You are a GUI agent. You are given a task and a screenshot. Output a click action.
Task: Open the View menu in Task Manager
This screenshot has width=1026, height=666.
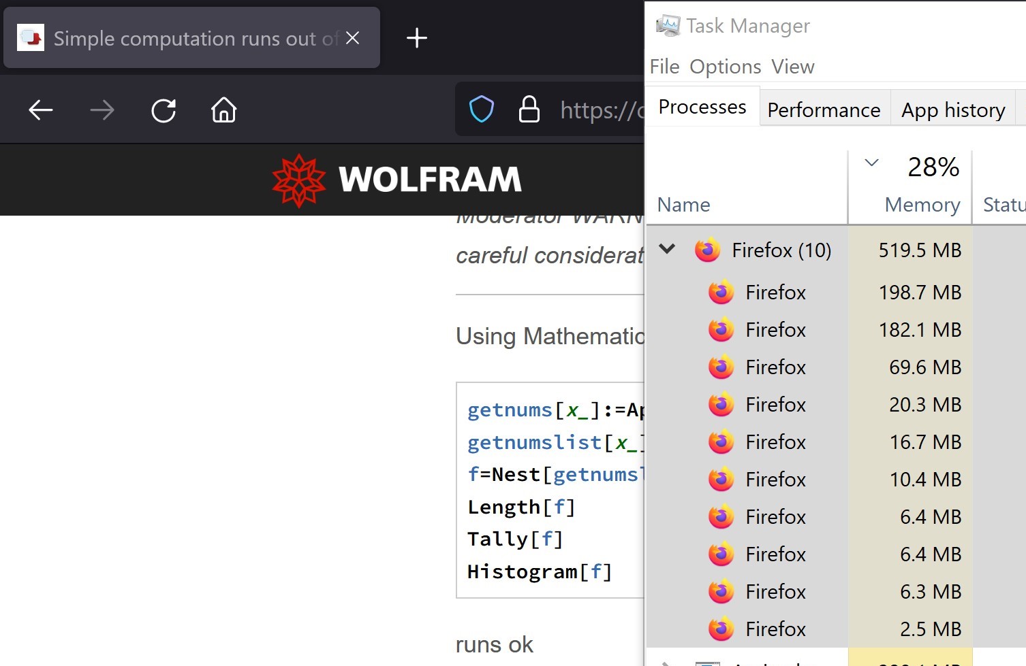793,67
